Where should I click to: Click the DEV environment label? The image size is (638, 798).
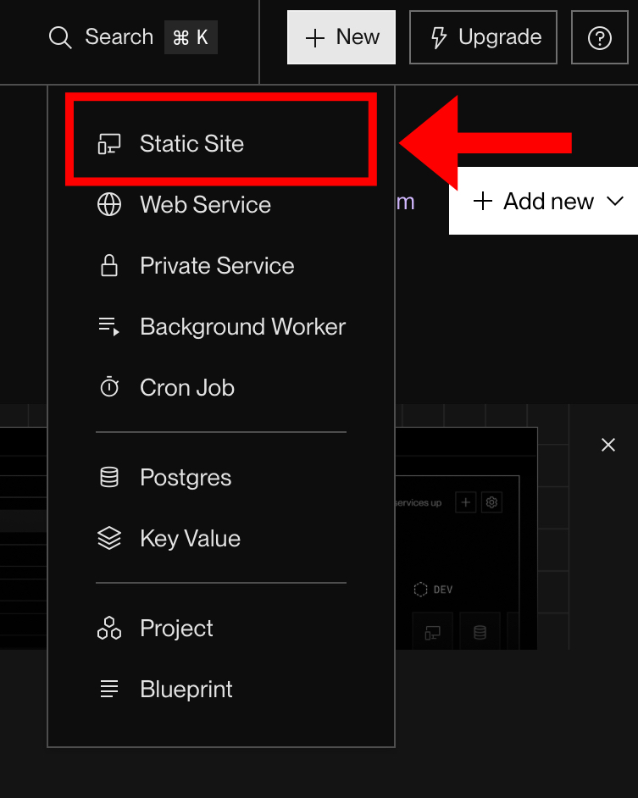(x=442, y=590)
